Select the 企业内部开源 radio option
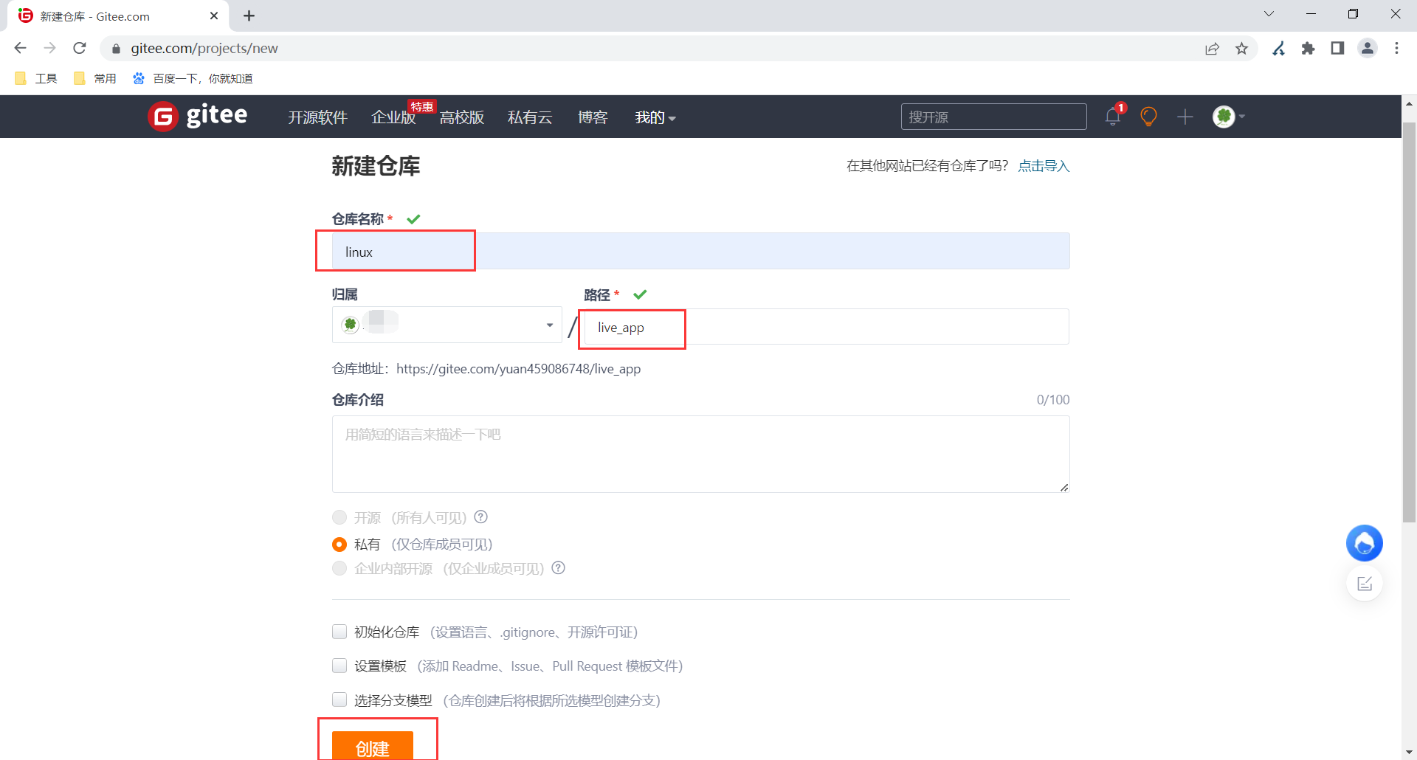This screenshot has height=760, width=1417. tap(339, 568)
